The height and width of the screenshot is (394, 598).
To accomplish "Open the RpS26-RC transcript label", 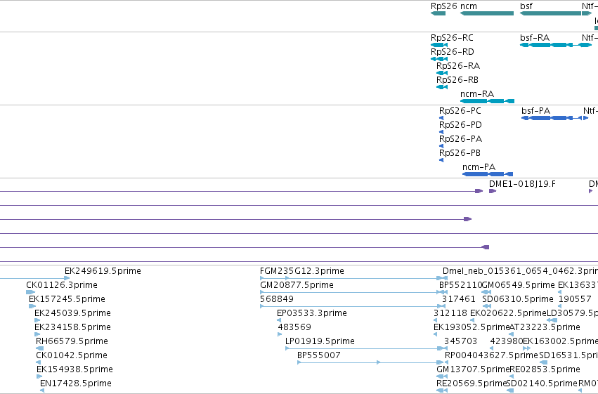I will [x=452, y=38].
